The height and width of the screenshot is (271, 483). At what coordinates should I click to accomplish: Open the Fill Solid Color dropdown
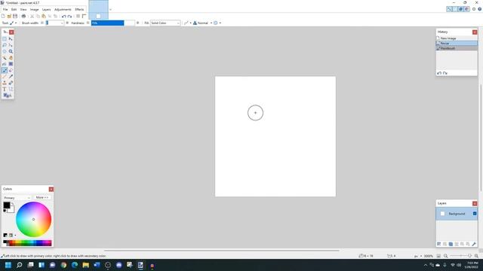(165, 23)
